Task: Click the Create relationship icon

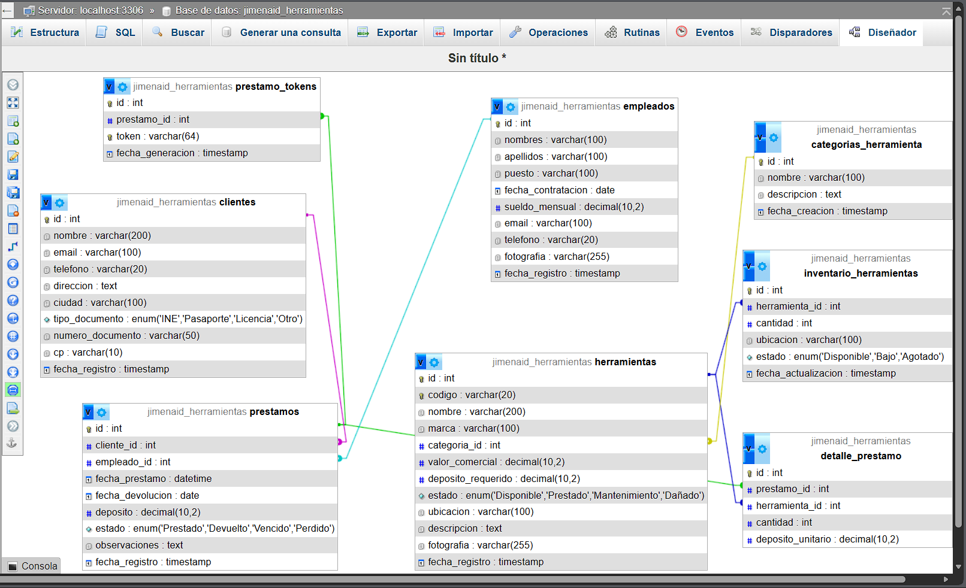Action: (13, 247)
